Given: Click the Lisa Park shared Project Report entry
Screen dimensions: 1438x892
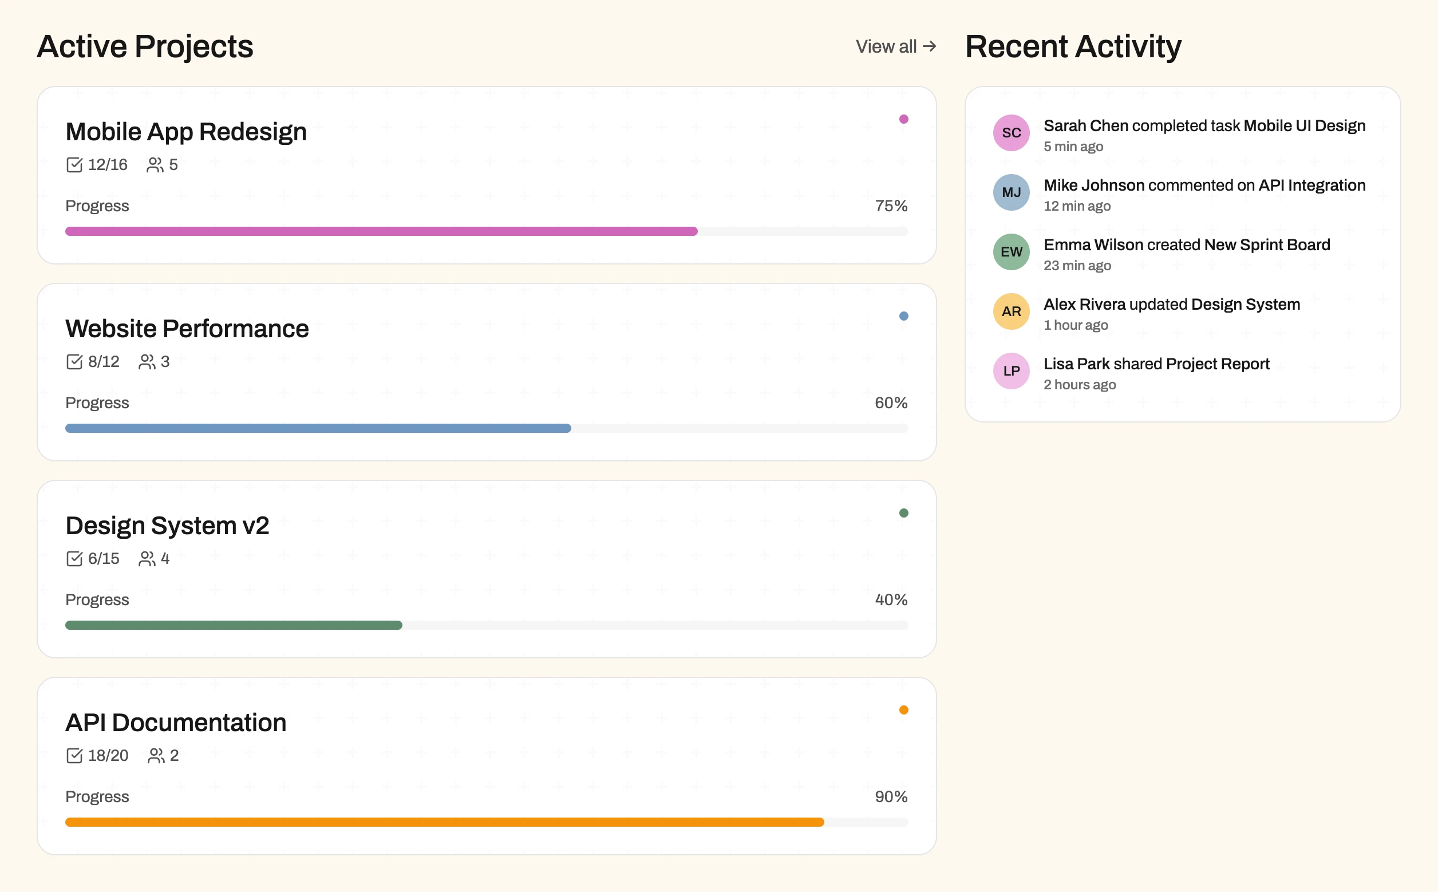Looking at the screenshot, I should (1155, 364).
